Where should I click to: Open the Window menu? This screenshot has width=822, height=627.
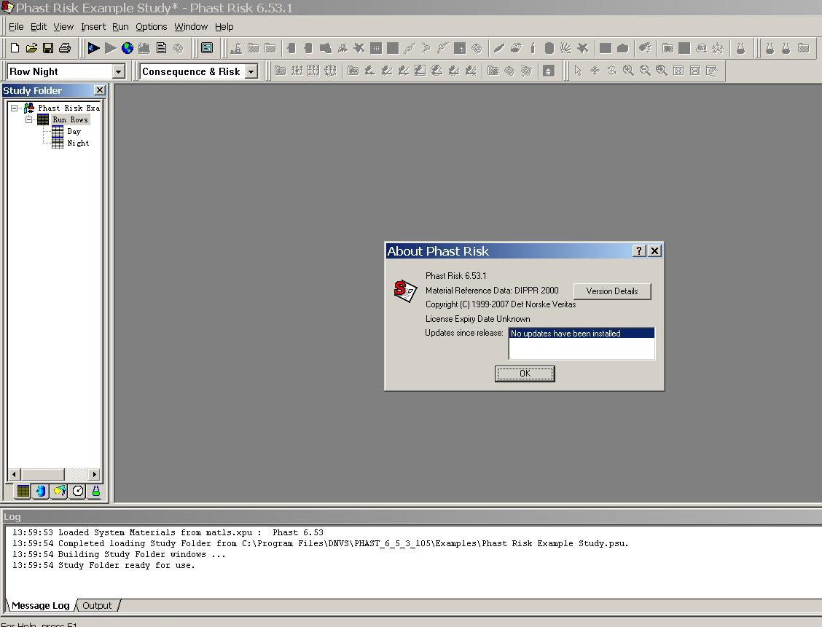coord(191,27)
